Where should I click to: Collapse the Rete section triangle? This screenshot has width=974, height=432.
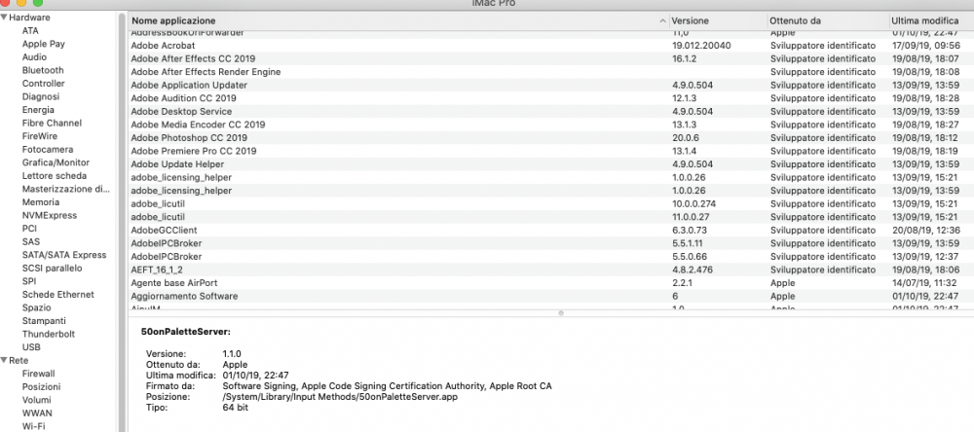pyautogui.click(x=4, y=360)
